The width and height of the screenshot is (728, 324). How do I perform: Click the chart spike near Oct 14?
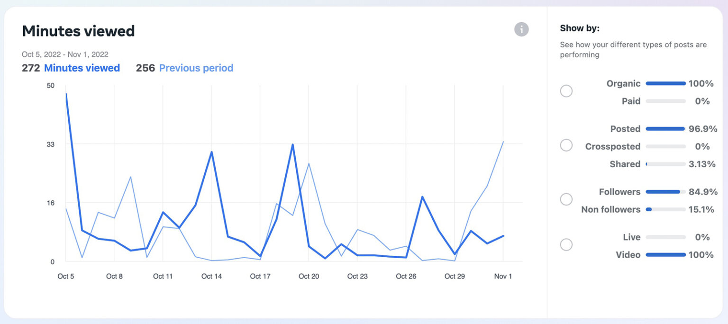tap(210, 152)
